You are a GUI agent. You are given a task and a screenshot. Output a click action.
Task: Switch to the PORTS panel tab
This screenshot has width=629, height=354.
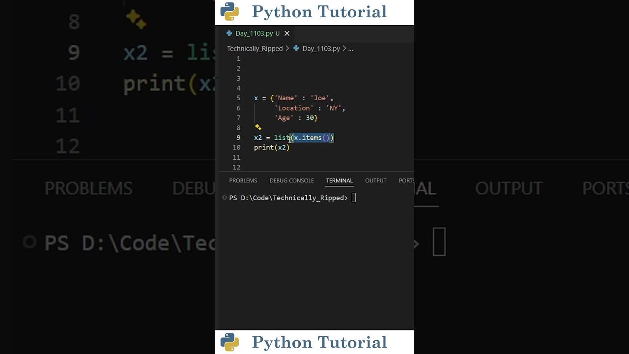[406, 180]
